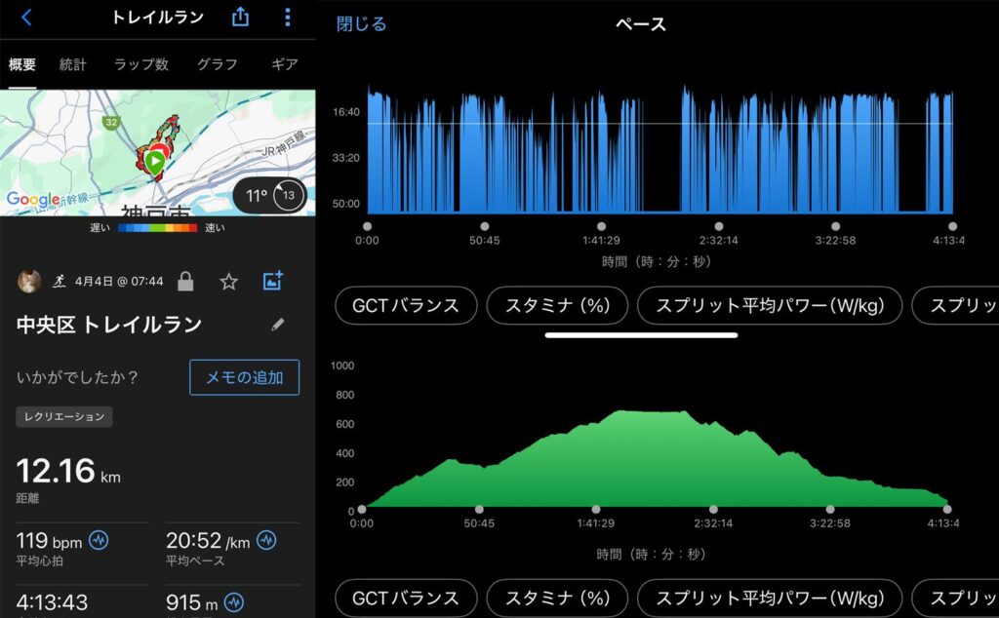Switch to the ラップ数 tab

click(141, 64)
